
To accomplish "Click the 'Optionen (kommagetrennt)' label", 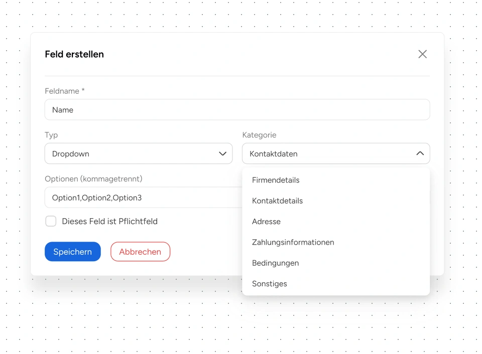I will point(93,179).
